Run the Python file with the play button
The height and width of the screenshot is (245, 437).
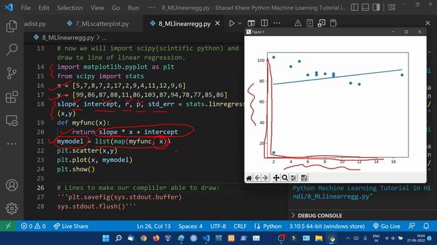coord(231,23)
